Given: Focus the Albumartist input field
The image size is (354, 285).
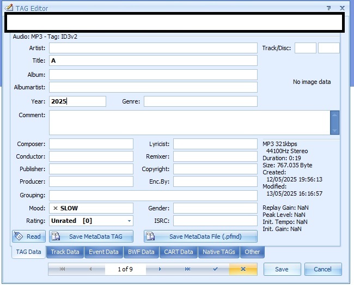Looking at the screenshot, I should pyautogui.click(x=153, y=87).
